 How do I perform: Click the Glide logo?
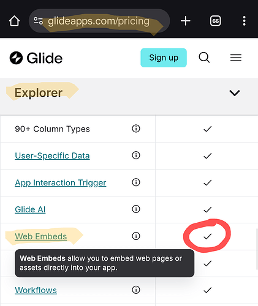[36, 58]
